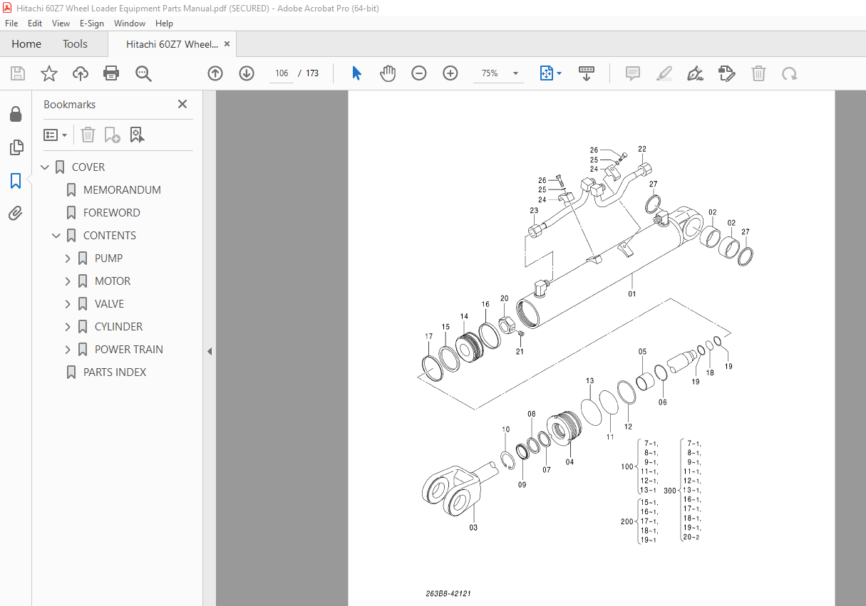Click the 263B8-42121 figure number text
The image size is (866, 606).
click(x=448, y=593)
